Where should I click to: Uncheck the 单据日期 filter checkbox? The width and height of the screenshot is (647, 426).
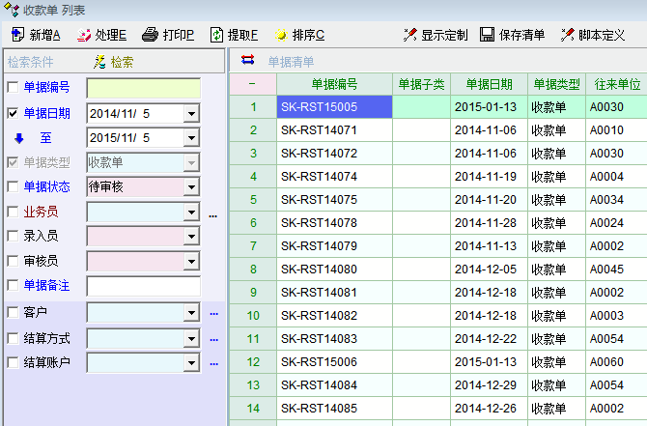tap(13, 113)
